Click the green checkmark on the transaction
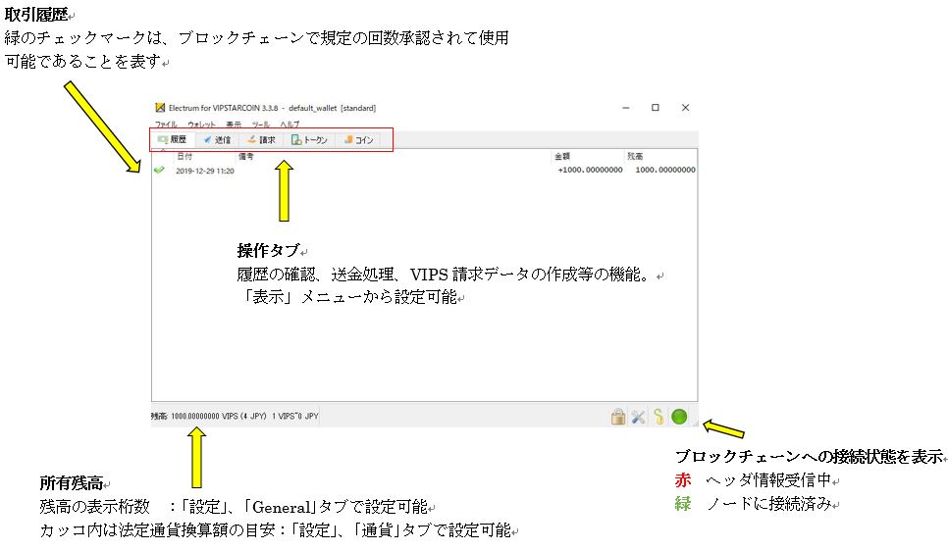The height and width of the screenshot is (551, 948). pos(159,170)
